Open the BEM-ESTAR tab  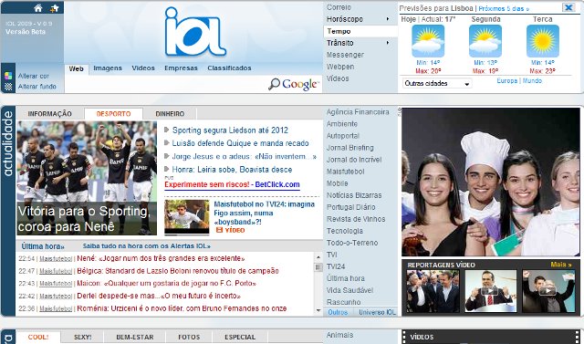135,338
